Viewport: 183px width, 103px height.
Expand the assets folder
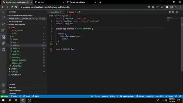15,39
